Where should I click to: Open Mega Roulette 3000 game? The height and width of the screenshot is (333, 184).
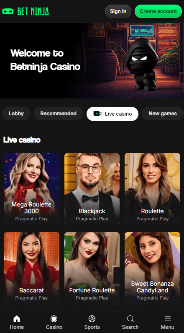pyautogui.click(x=32, y=189)
